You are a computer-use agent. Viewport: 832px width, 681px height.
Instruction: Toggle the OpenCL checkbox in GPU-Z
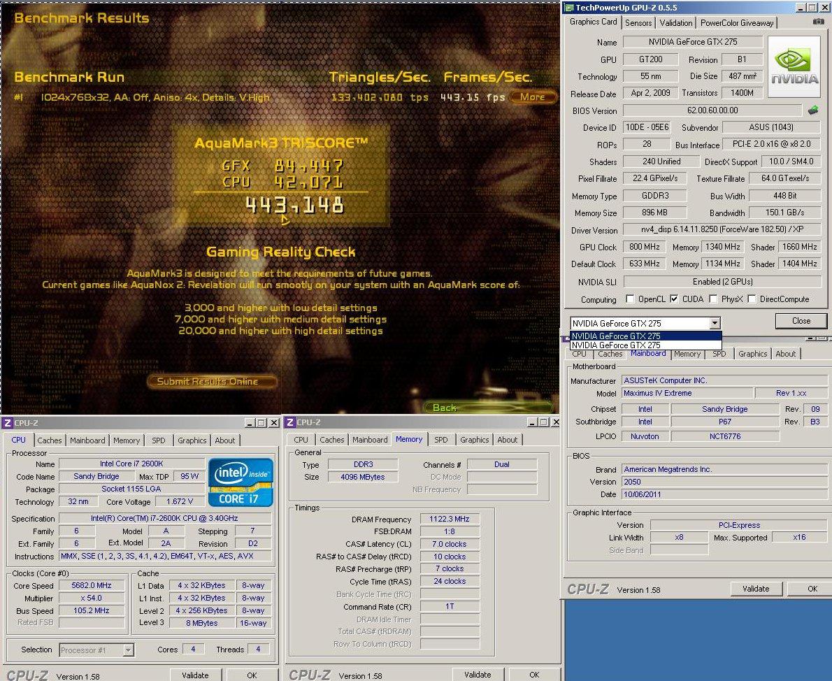[x=630, y=299]
